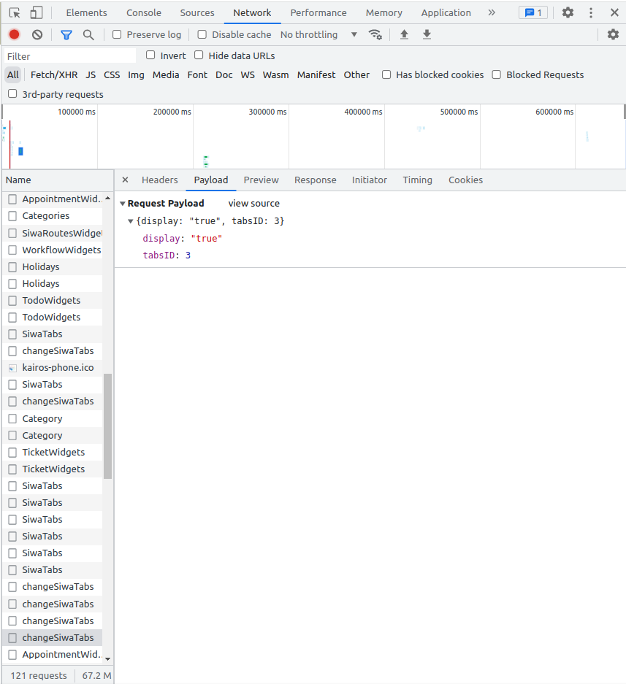This screenshot has width=626, height=684.
Task: Activate the inspect element picker icon
Action: tap(15, 12)
